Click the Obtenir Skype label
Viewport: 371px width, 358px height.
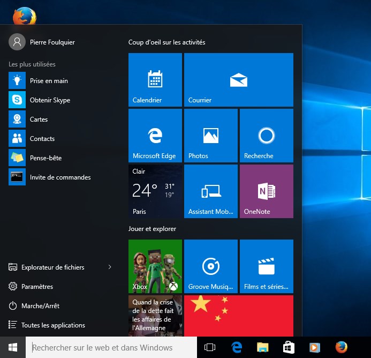(x=50, y=100)
